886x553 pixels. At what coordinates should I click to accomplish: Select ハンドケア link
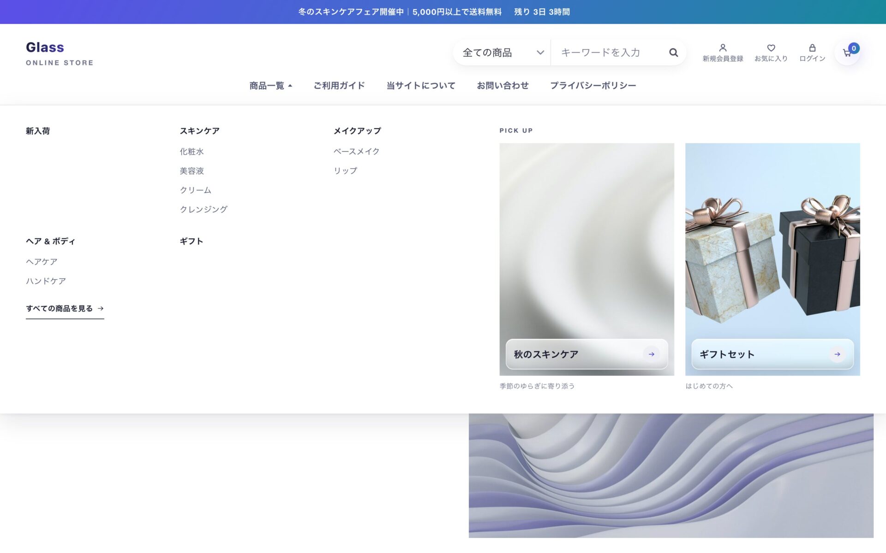point(46,281)
